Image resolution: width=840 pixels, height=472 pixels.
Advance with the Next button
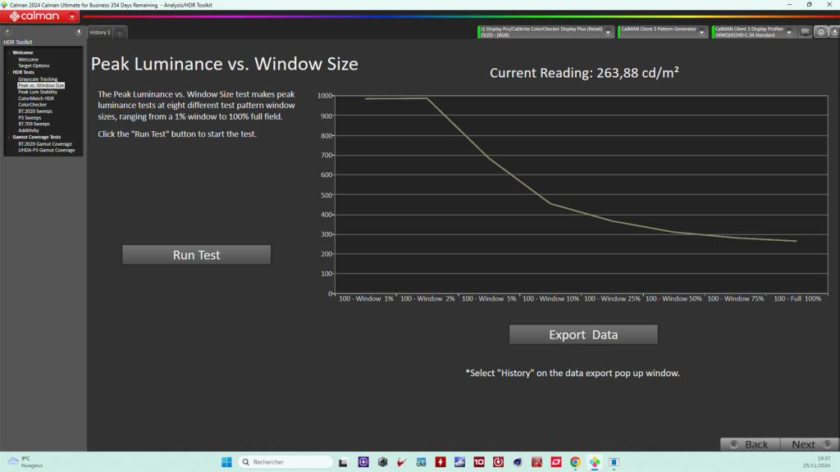click(810, 444)
